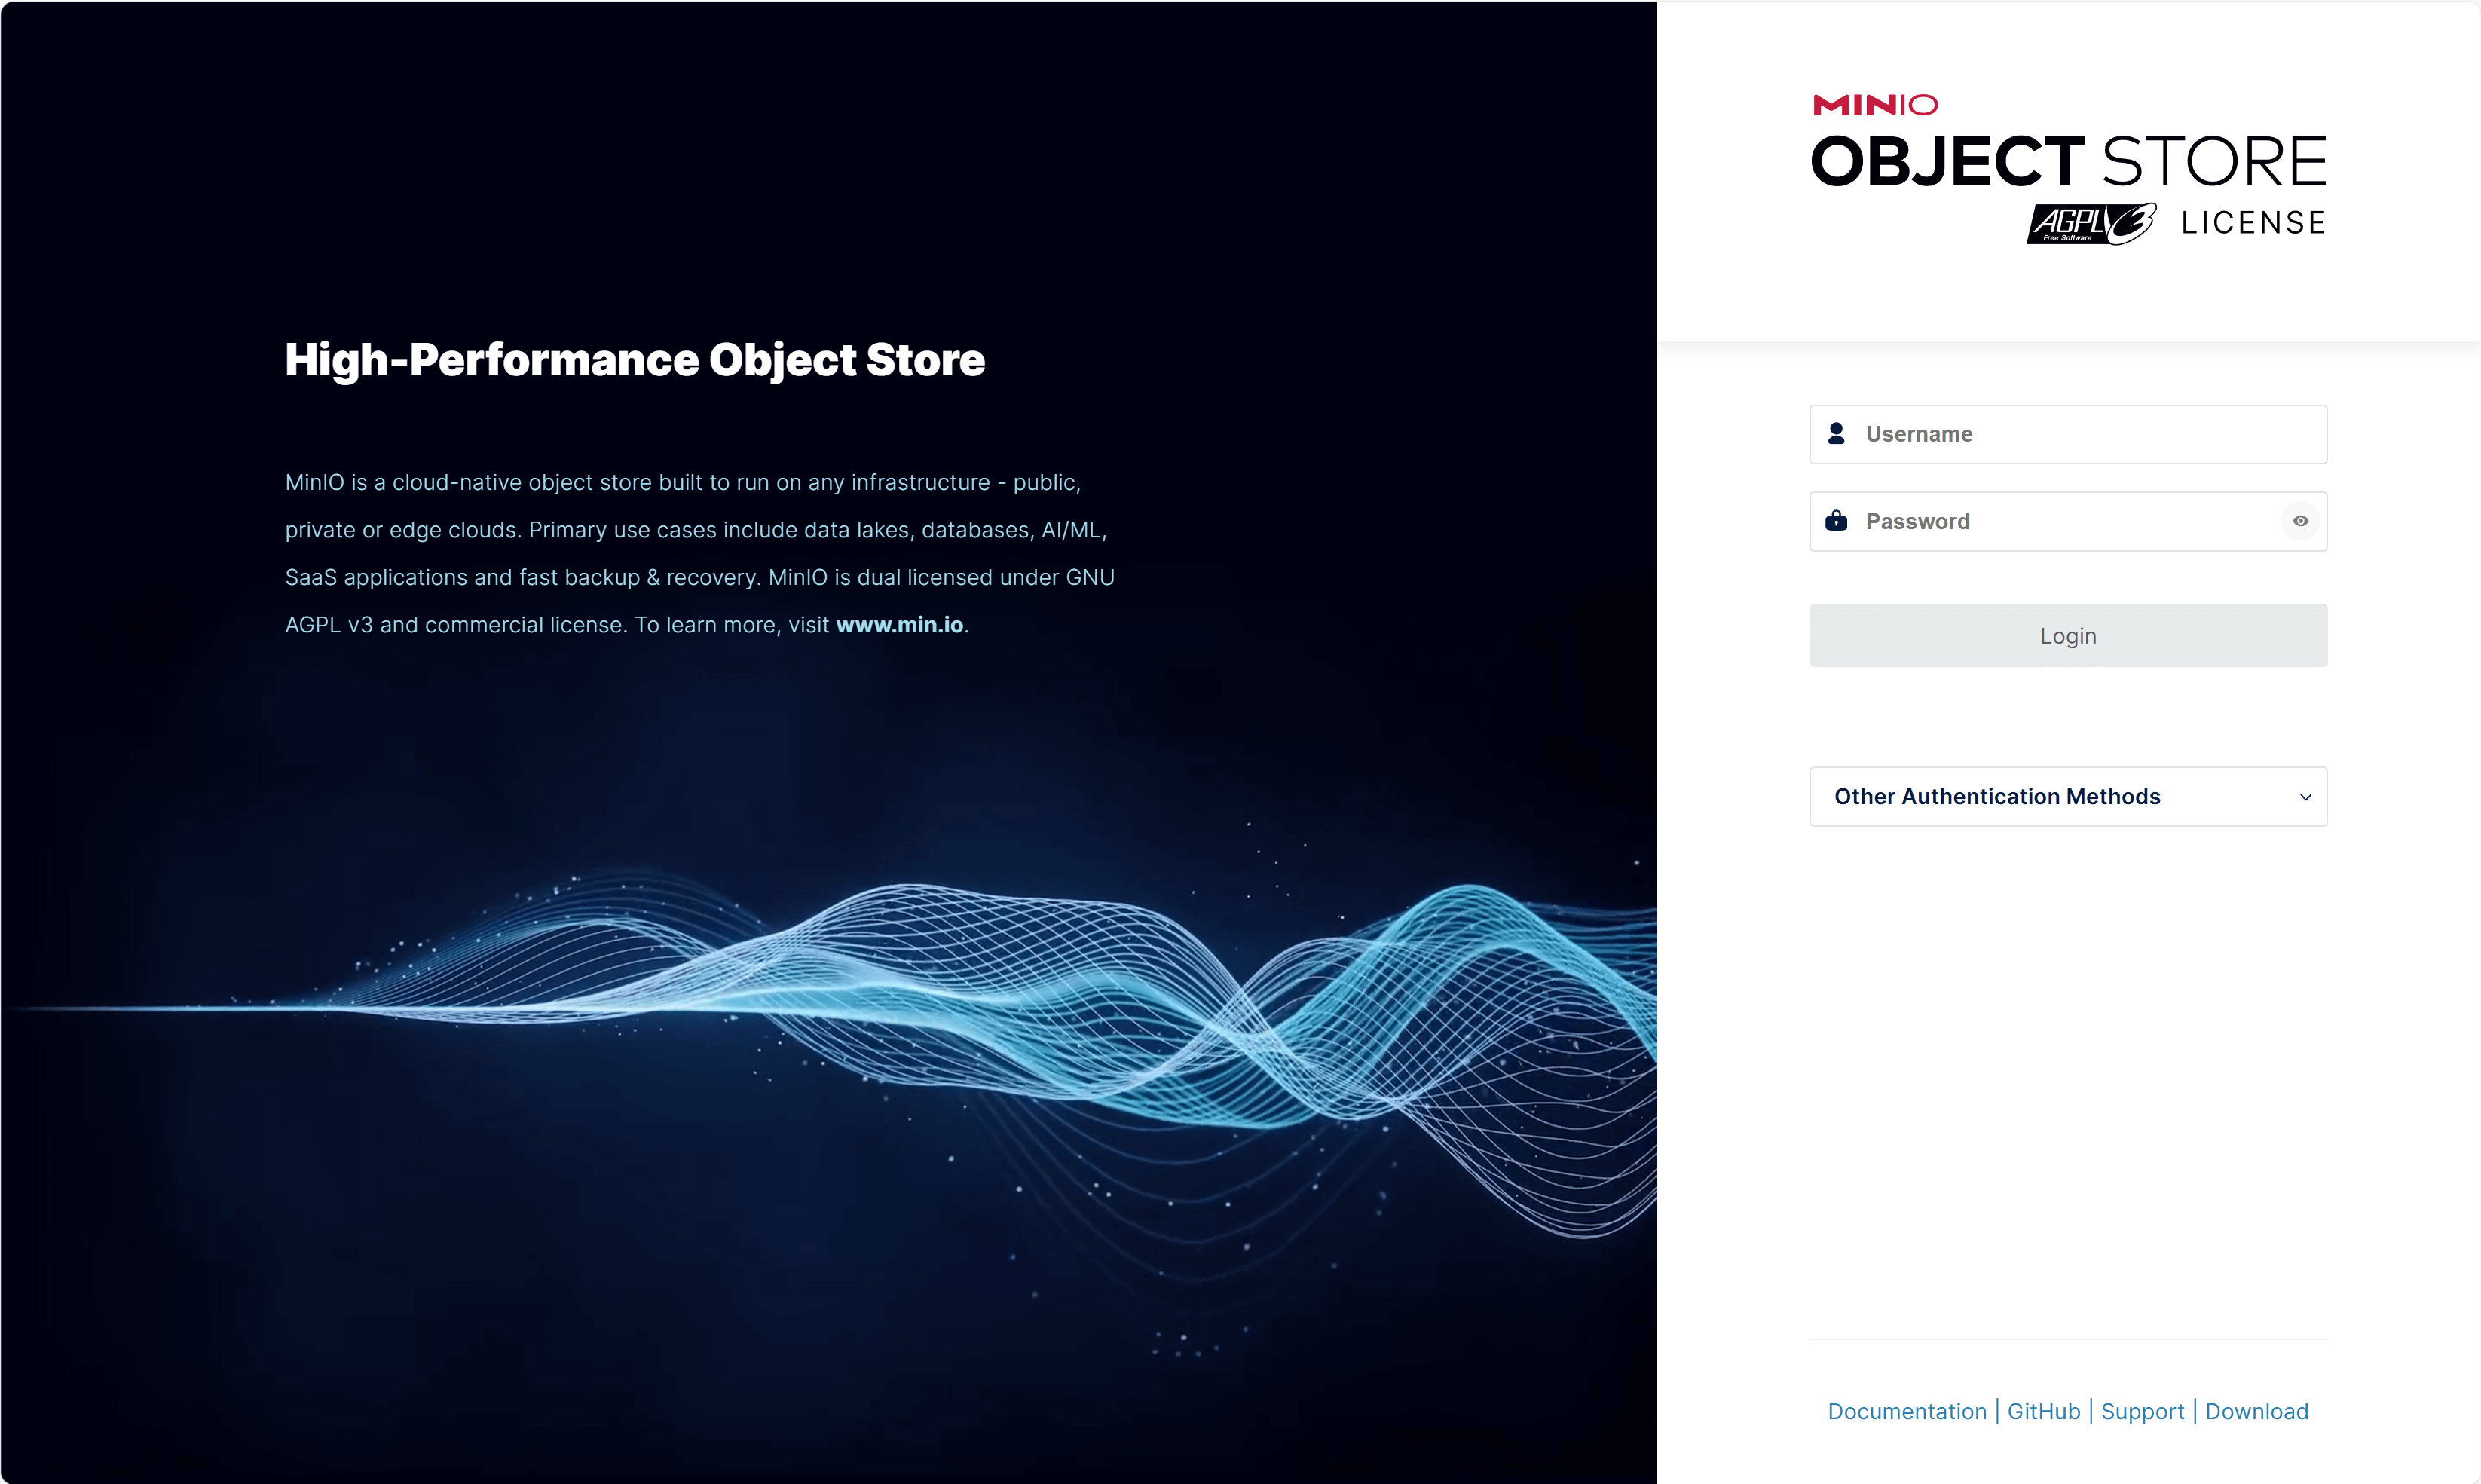2481x1484 pixels.
Task: Open the GitHub link
Action: pos(2043,1411)
